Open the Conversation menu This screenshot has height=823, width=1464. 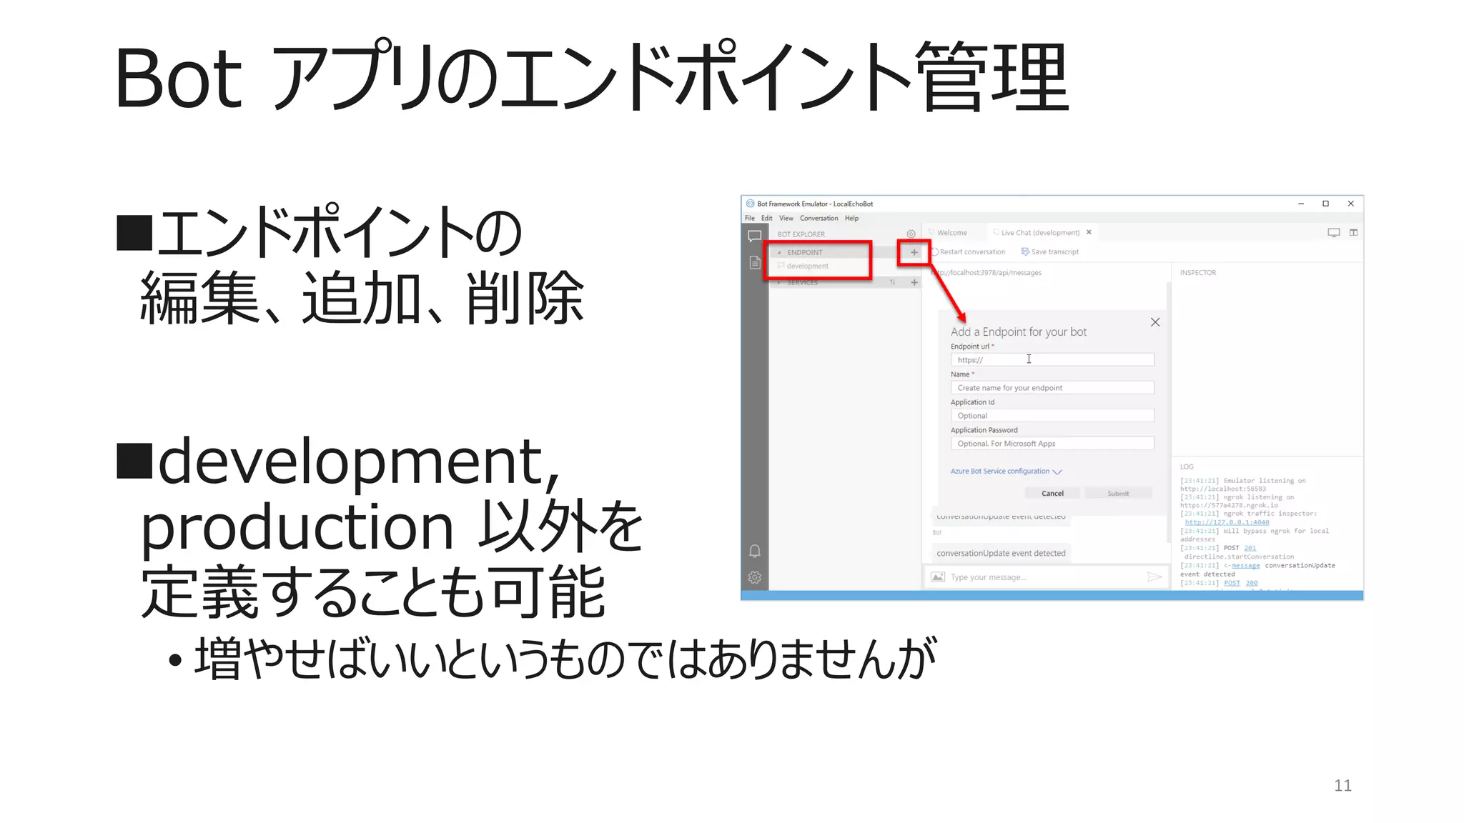coord(818,218)
